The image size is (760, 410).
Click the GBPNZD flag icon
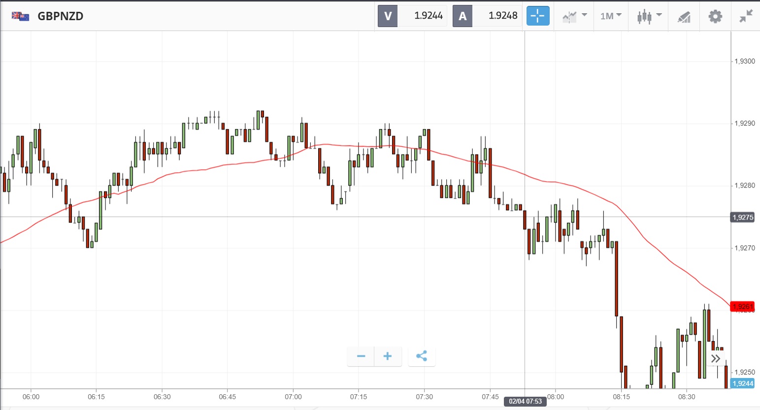[20, 16]
